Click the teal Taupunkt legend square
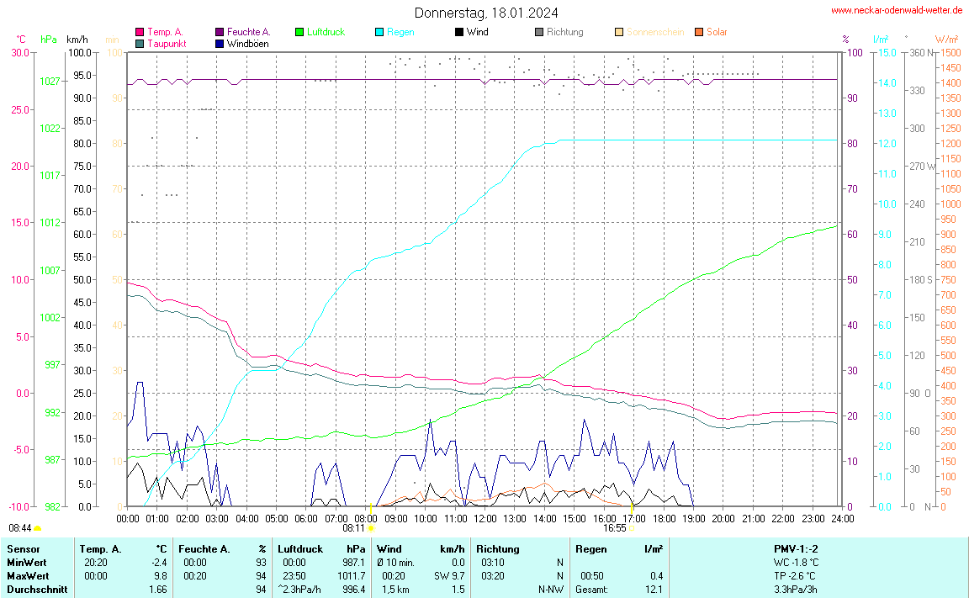Image resolution: width=969 pixels, height=598 pixels. tap(140, 43)
